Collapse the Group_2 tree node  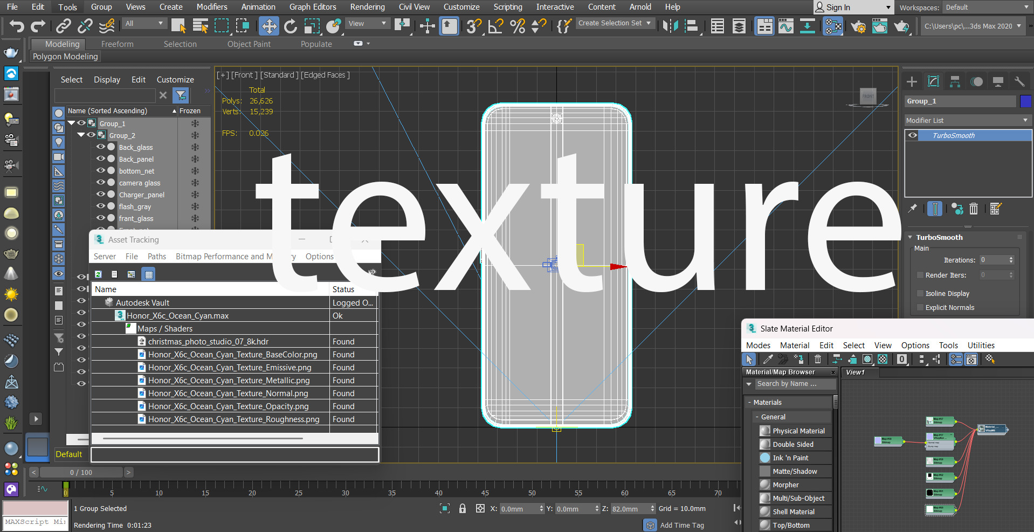(x=81, y=135)
